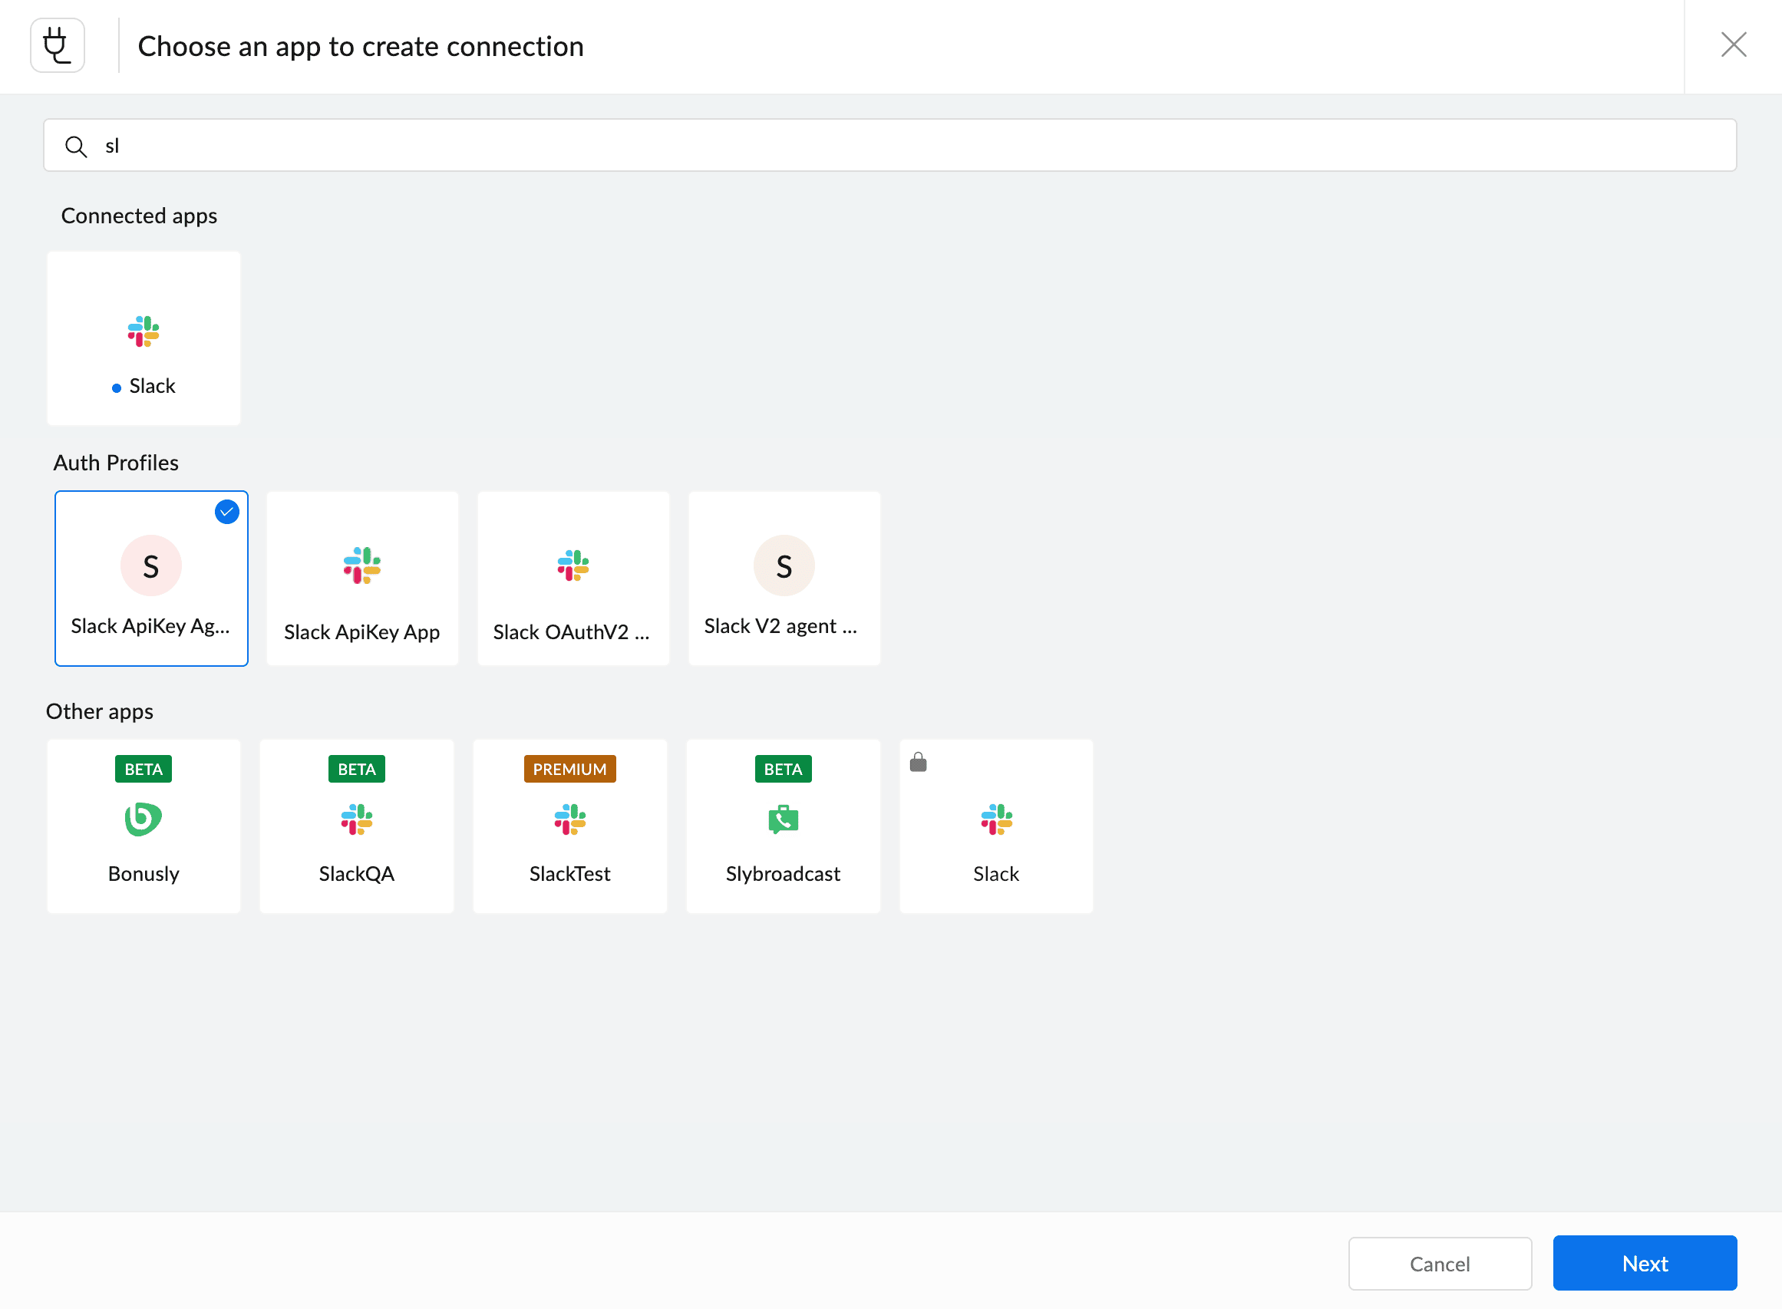Click the search magnifier icon

[x=76, y=146]
